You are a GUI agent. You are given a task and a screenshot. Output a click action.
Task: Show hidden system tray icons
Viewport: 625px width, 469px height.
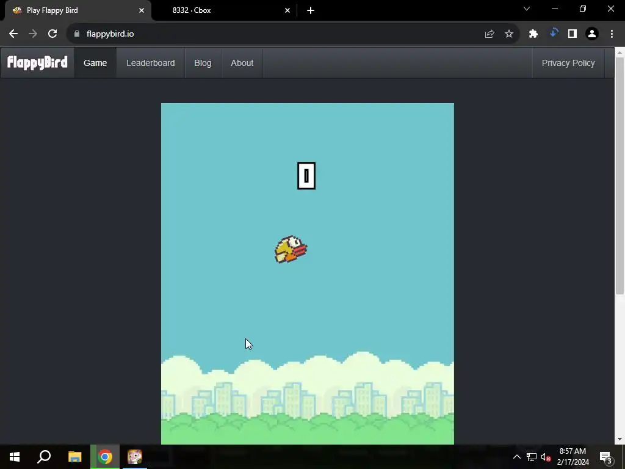[516, 457]
